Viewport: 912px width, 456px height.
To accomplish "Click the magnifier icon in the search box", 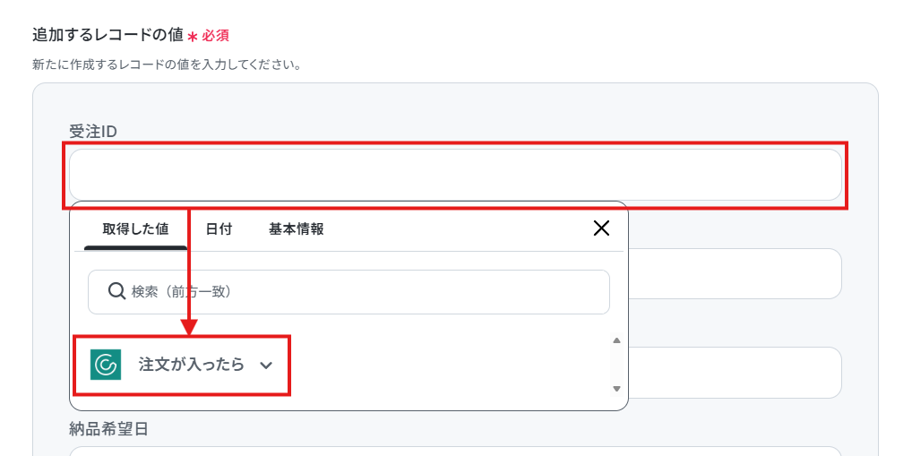I will (116, 291).
